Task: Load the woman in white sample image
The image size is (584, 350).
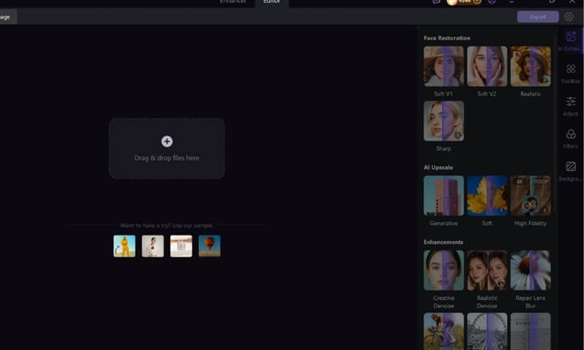Action: point(153,246)
